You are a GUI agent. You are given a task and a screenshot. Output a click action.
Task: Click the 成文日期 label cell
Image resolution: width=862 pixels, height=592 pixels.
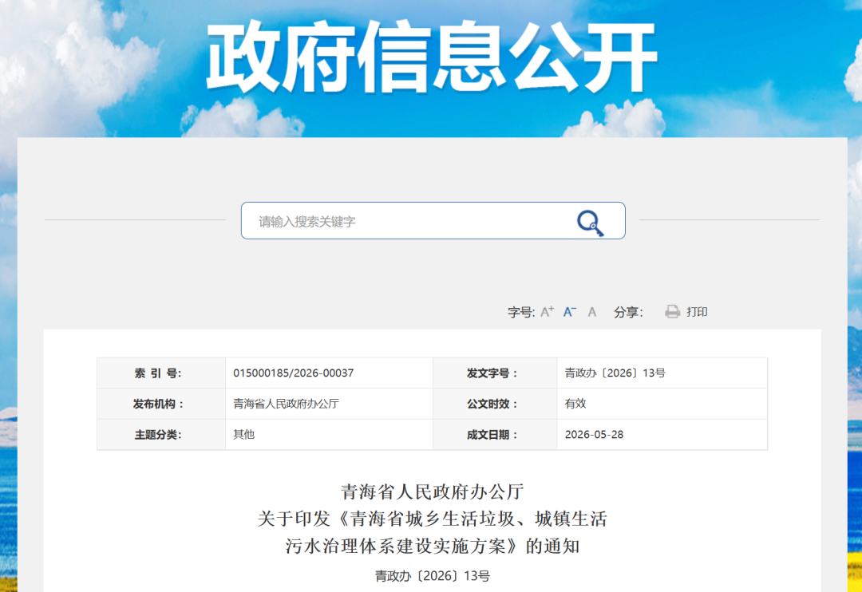(495, 435)
